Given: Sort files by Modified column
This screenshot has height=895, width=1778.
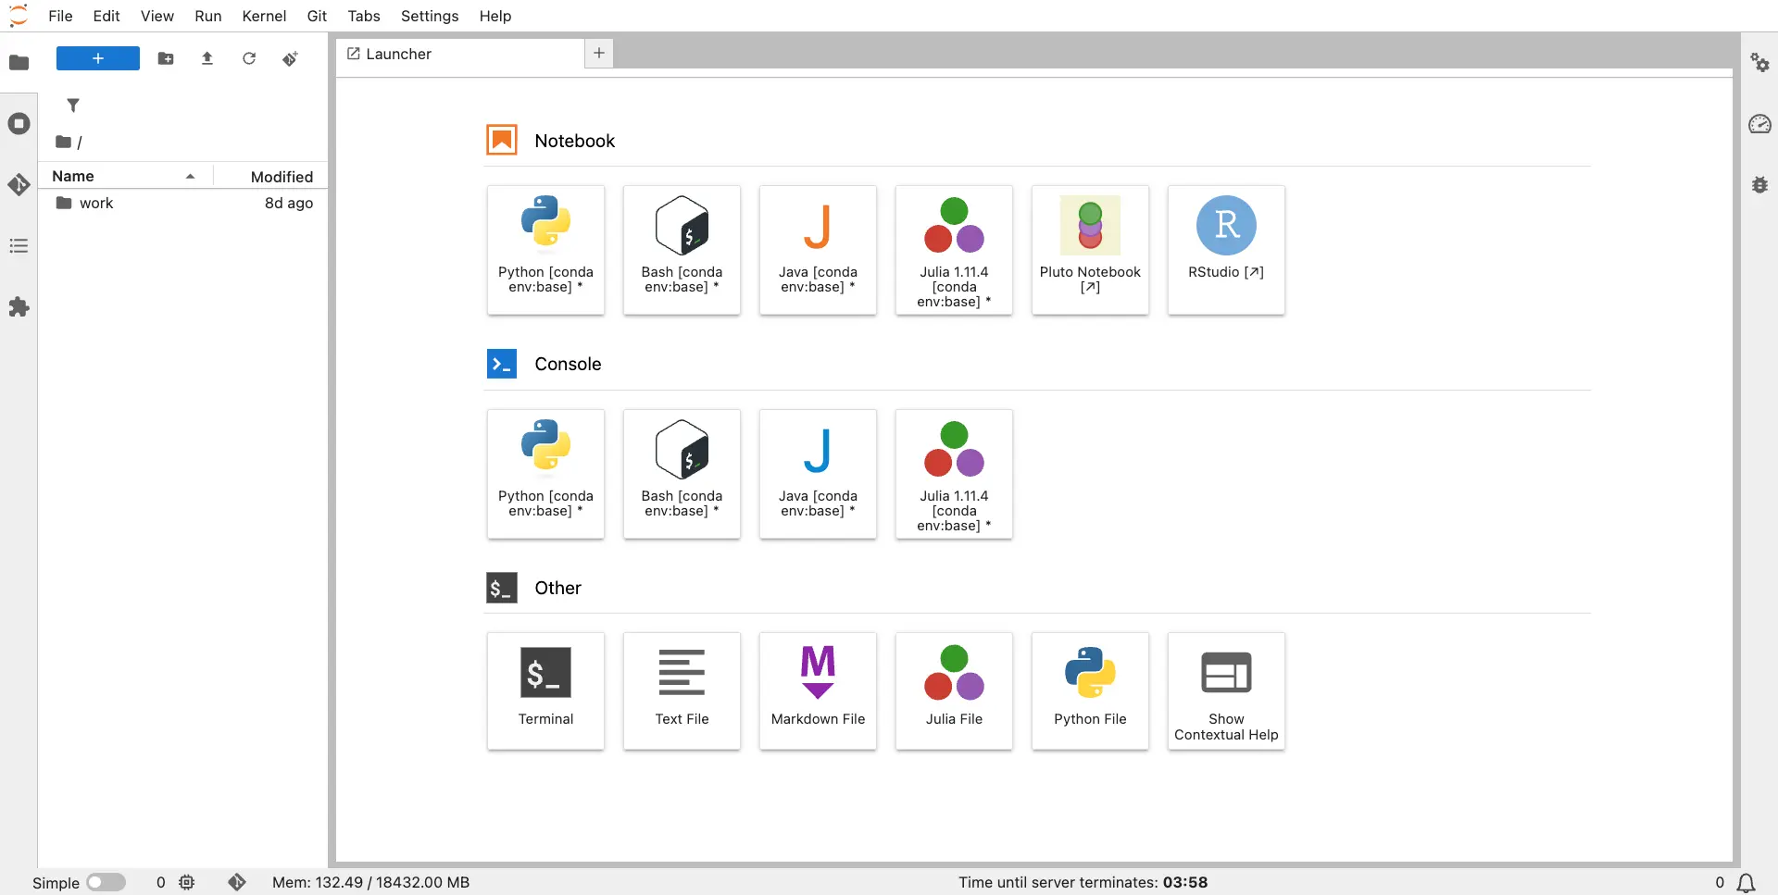Looking at the screenshot, I should 281,176.
